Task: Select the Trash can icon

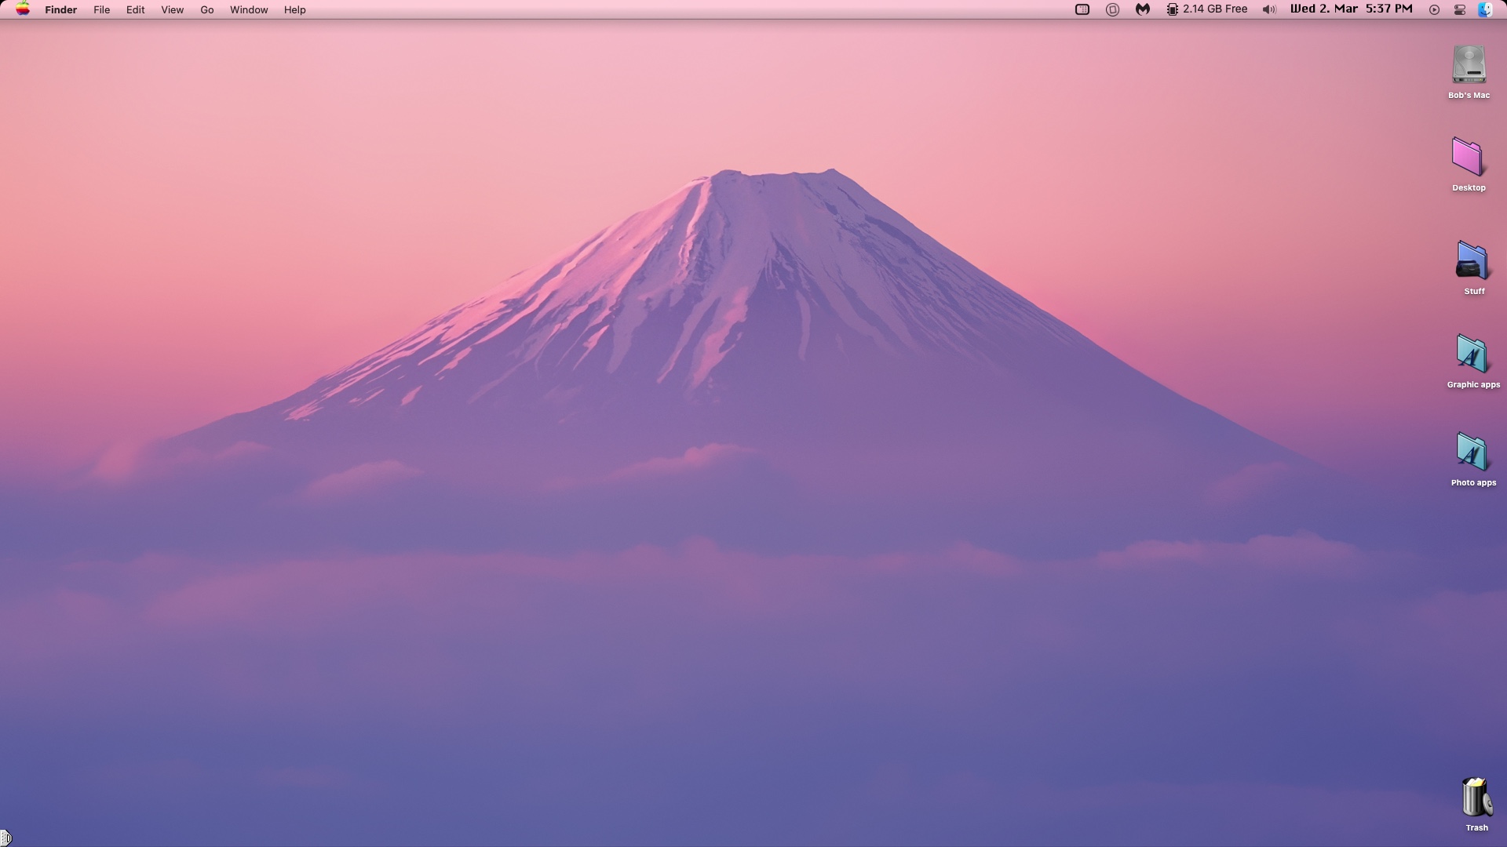Action: pos(1476,798)
